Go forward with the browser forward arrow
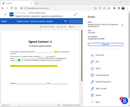This screenshot has height=107, width=130. pos(7,8)
